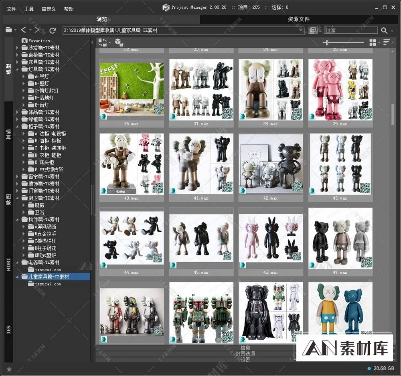The height and width of the screenshot is (376, 401).
Task: Go back to the previous folder
Action: click(23, 30)
